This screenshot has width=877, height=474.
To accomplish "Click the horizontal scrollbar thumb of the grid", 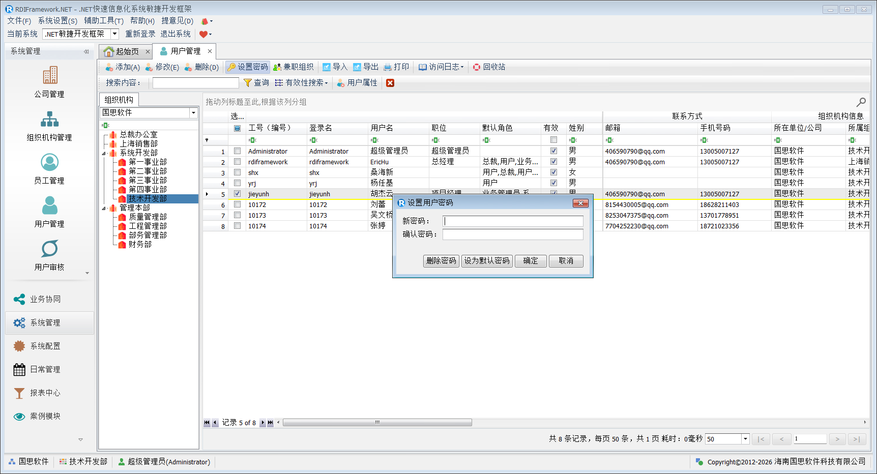I will pos(377,423).
